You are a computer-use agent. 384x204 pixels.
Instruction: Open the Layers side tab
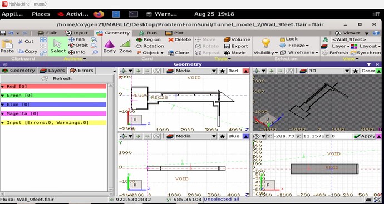click(x=52, y=71)
